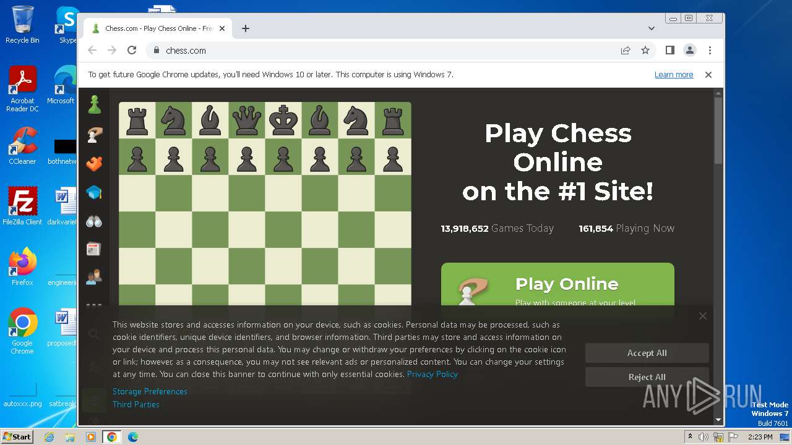Screen dimensions: 792x445
Task: Select Google Chrome desktop shortcut
Action: 22,331
